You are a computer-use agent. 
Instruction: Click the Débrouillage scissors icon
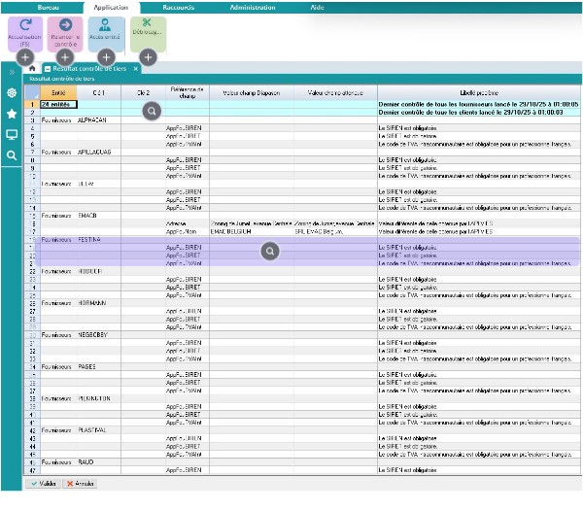tap(147, 25)
